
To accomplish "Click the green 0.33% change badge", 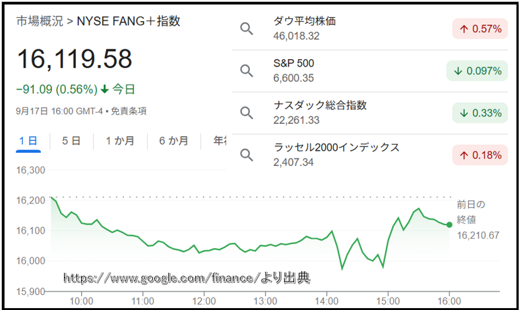I will [480, 113].
